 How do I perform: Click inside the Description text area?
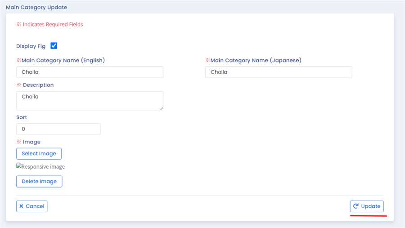click(x=90, y=101)
